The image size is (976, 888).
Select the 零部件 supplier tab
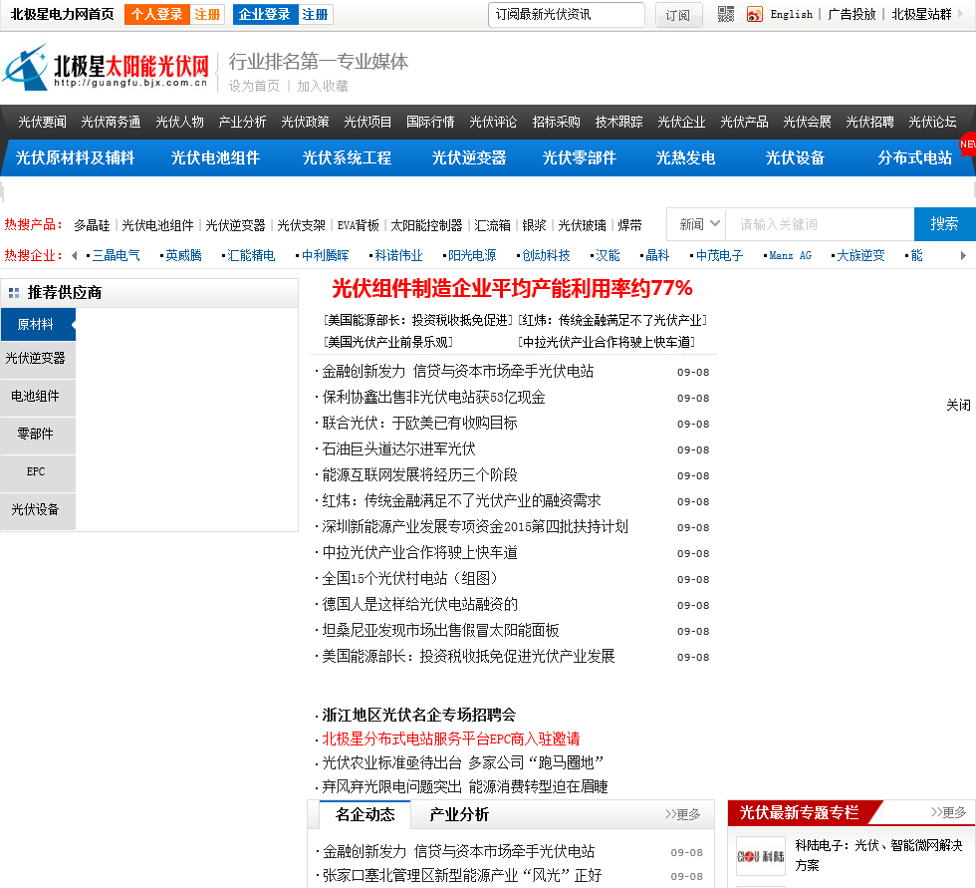tap(36, 435)
